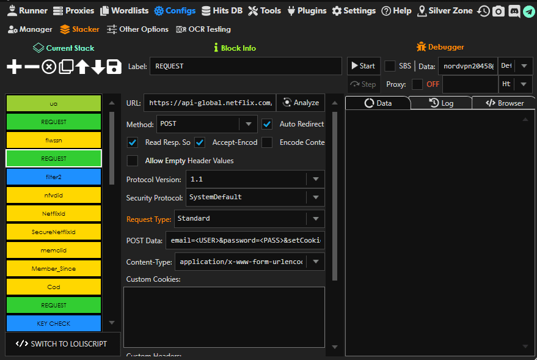Enable Allow Empty Header Values checkbox
The image size is (537, 360).
point(132,161)
